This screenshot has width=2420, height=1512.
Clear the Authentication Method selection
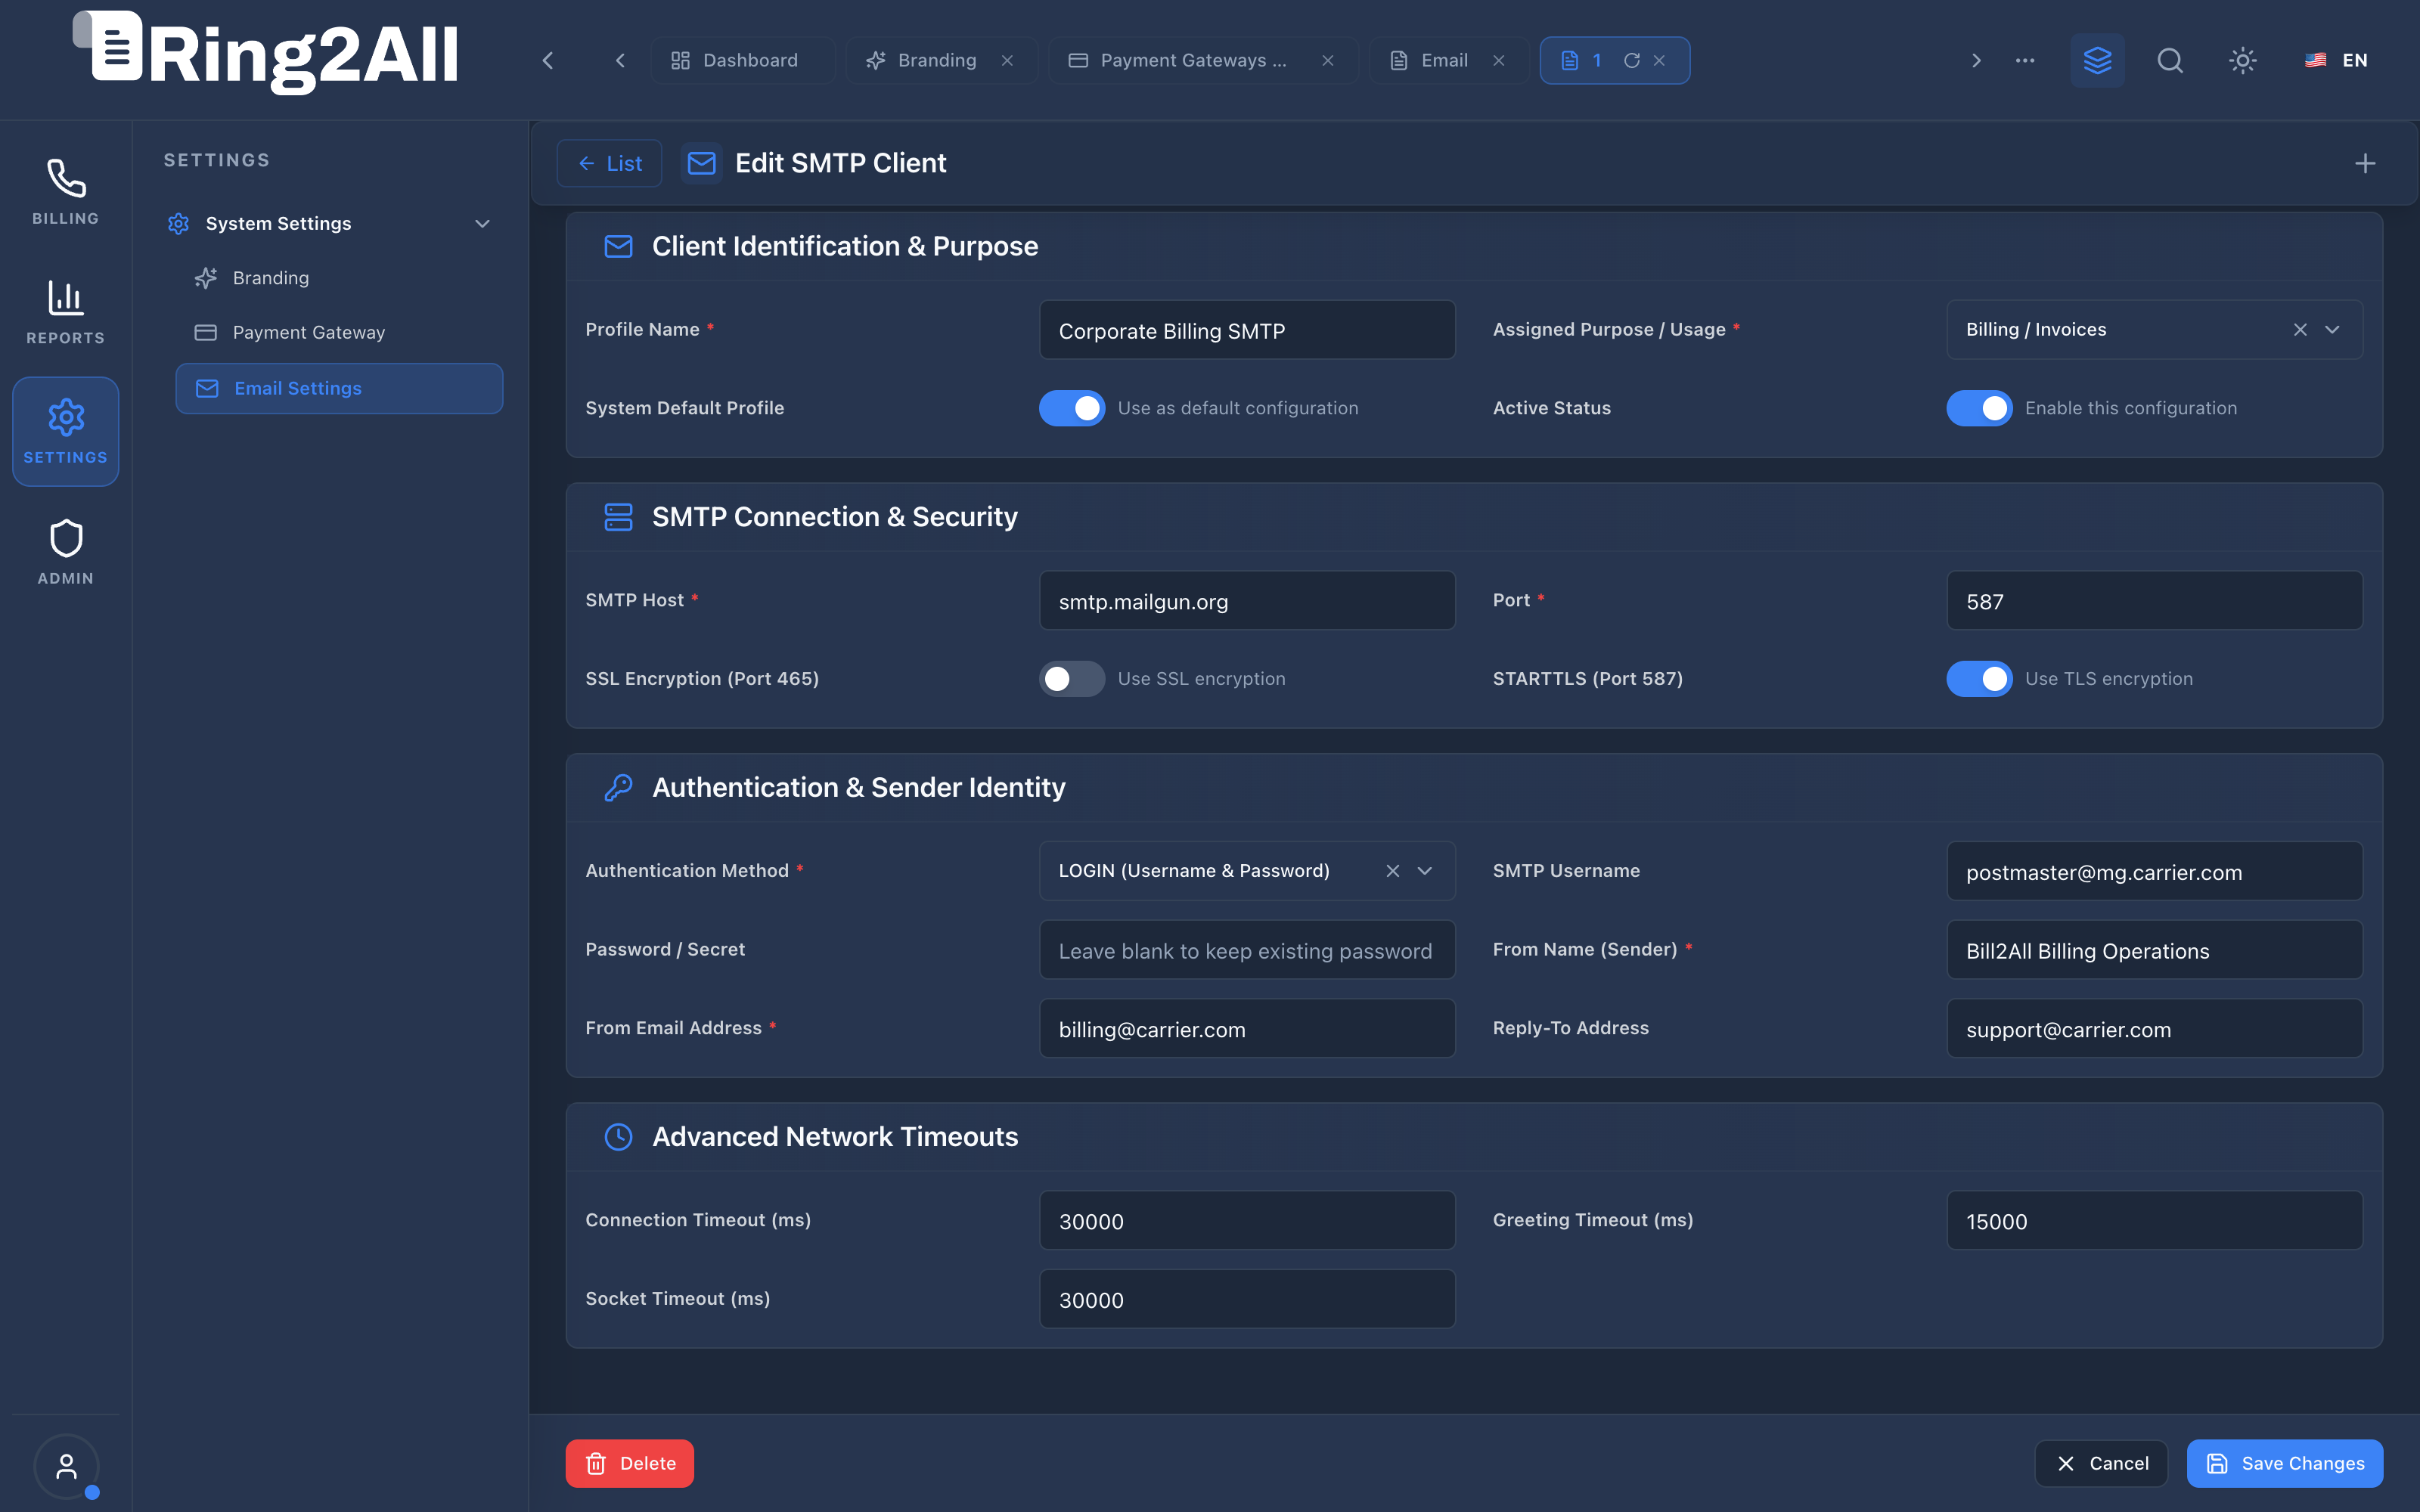click(x=1392, y=871)
